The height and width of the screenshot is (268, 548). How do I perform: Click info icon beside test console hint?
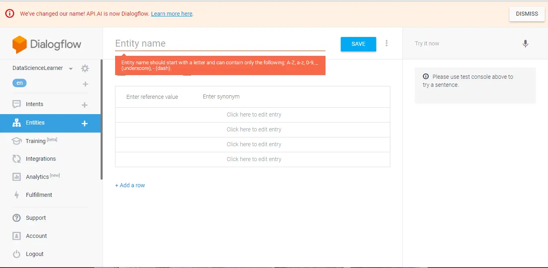pos(426,76)
